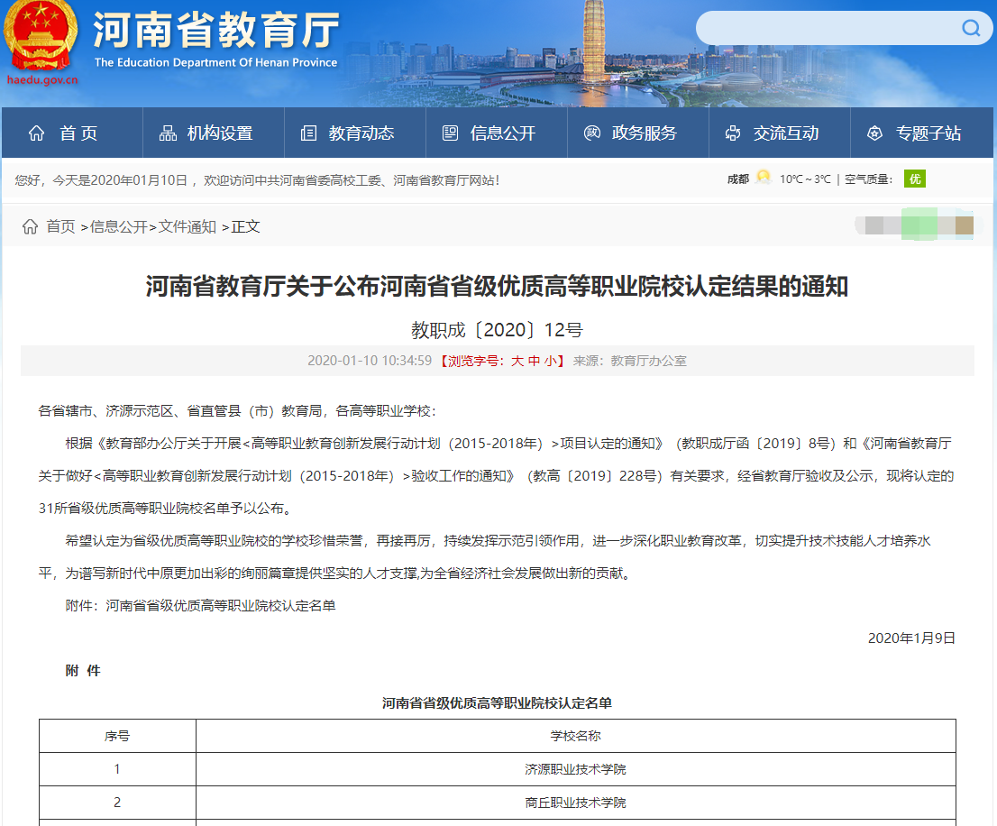This screenshot has width=997, height=826.
Task: Click the 教育动态 news icon
Action: [309, 133]
